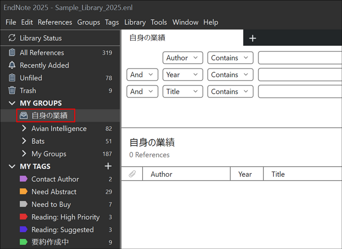This screenshot has height=249, width=342.
Task: Open the Contains dropdown in the Author row
Action: (x=230, y=58)
